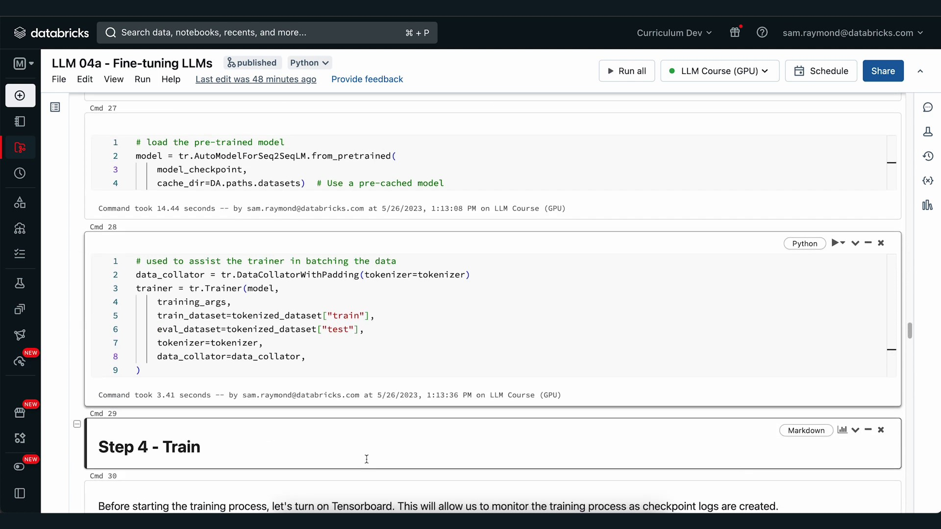Collapse notebook header with up chevron

coord(920,71)
